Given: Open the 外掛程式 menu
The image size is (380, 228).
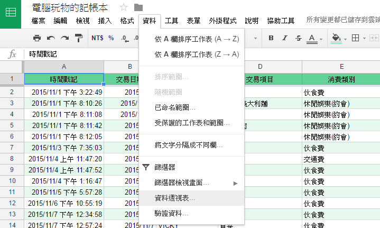Looking at the screenshot, I should pyautogui.click(x=223, y=21).
